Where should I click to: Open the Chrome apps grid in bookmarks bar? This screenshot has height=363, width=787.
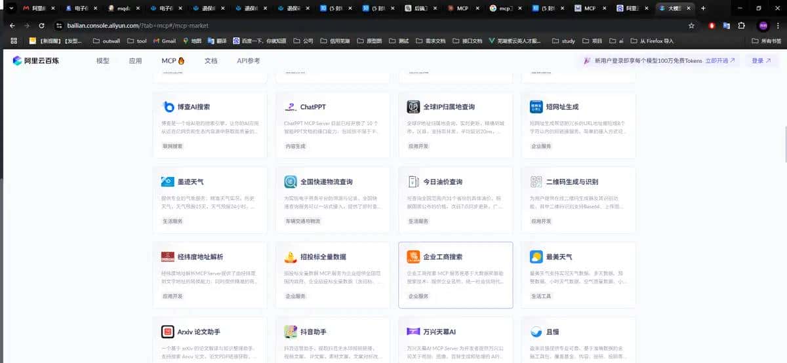(x=13, y=41)
